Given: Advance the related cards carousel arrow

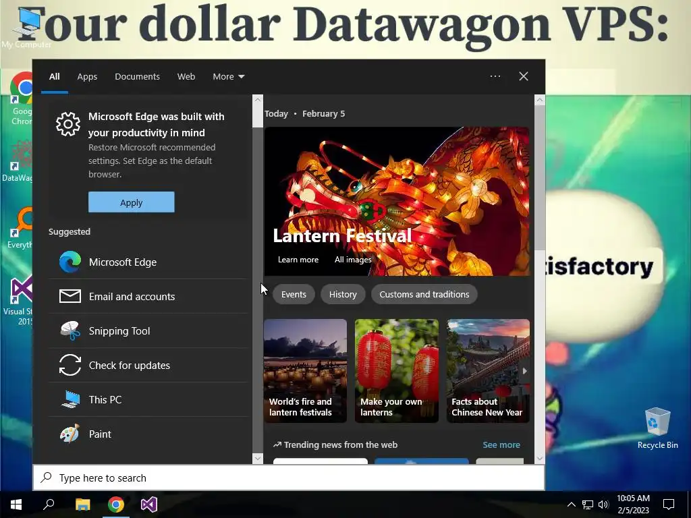Looking at the screenshot, I should (524, 371).
